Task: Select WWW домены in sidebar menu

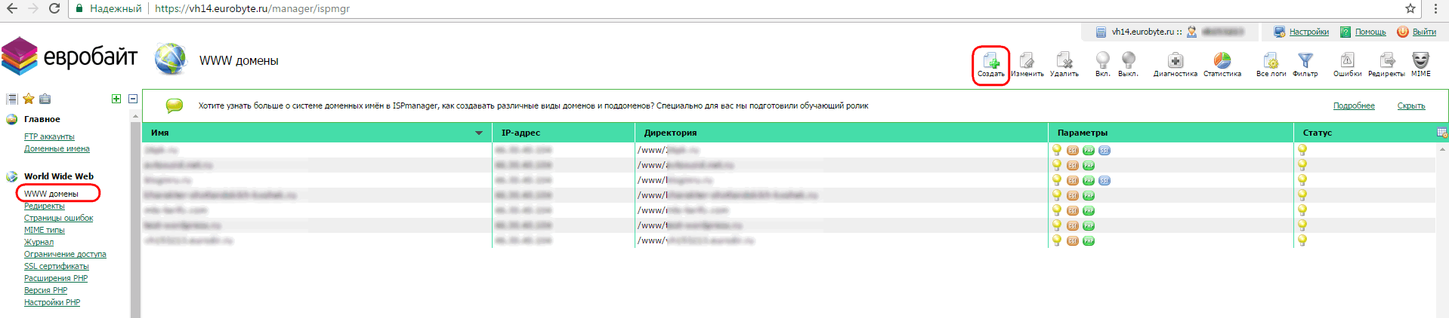Action: [x=51, y=194]
